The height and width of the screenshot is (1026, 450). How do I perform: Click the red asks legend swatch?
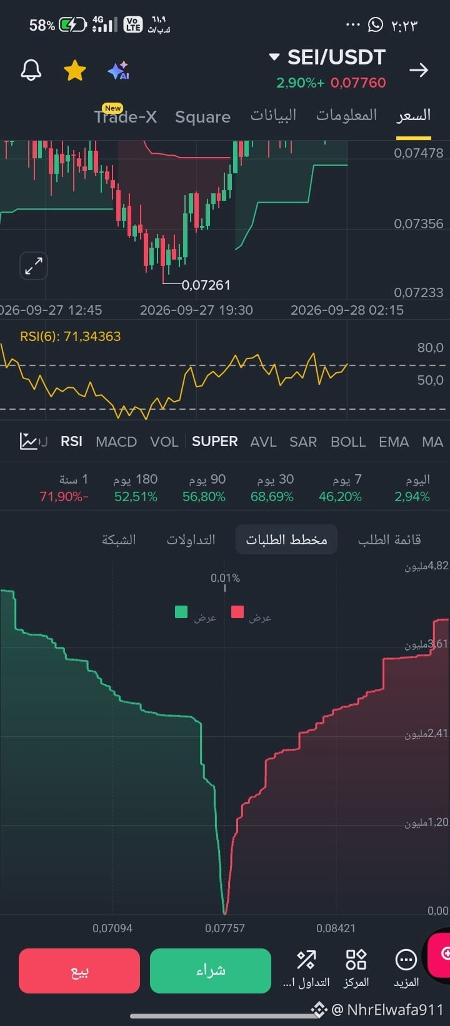237,612
